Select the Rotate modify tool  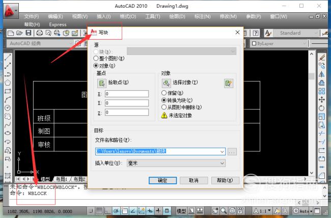[x=322, y=108]
